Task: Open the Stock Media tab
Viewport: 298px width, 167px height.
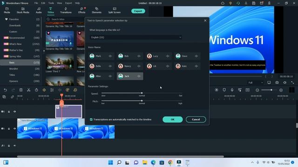Action: [x=23, y=10]
